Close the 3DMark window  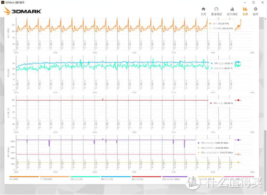pyautogui.click(x=262, y=2)
